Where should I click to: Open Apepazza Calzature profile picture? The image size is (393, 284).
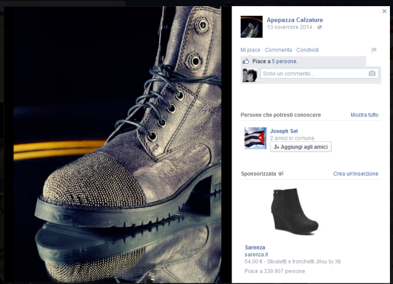[x=251, y=26]
